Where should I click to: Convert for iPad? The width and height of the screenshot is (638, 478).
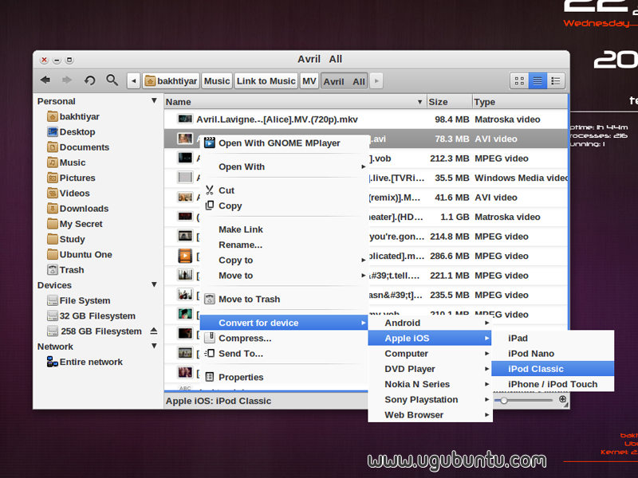coord(553,338)
